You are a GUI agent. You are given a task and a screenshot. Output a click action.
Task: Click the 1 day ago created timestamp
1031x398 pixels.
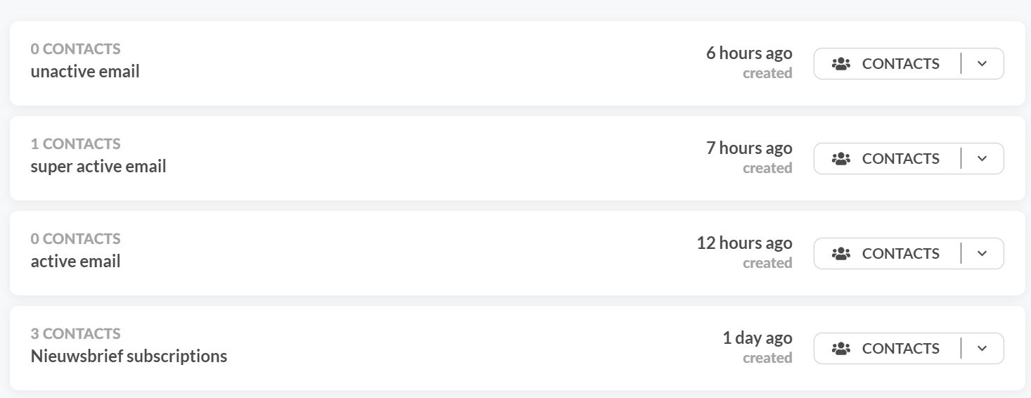(757, 347)
